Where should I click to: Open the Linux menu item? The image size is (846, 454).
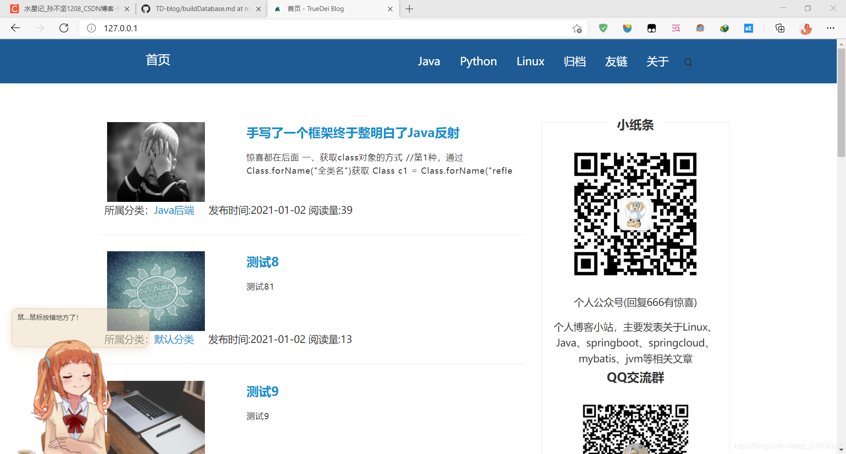point(531,61)
